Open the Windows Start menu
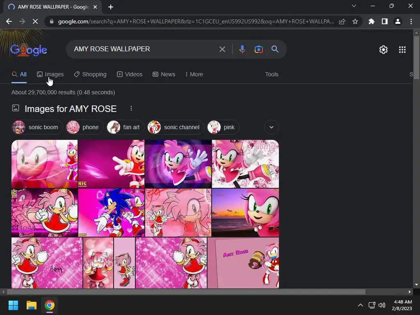The height and width of the screenshot is (315, 420). [13, 305]
